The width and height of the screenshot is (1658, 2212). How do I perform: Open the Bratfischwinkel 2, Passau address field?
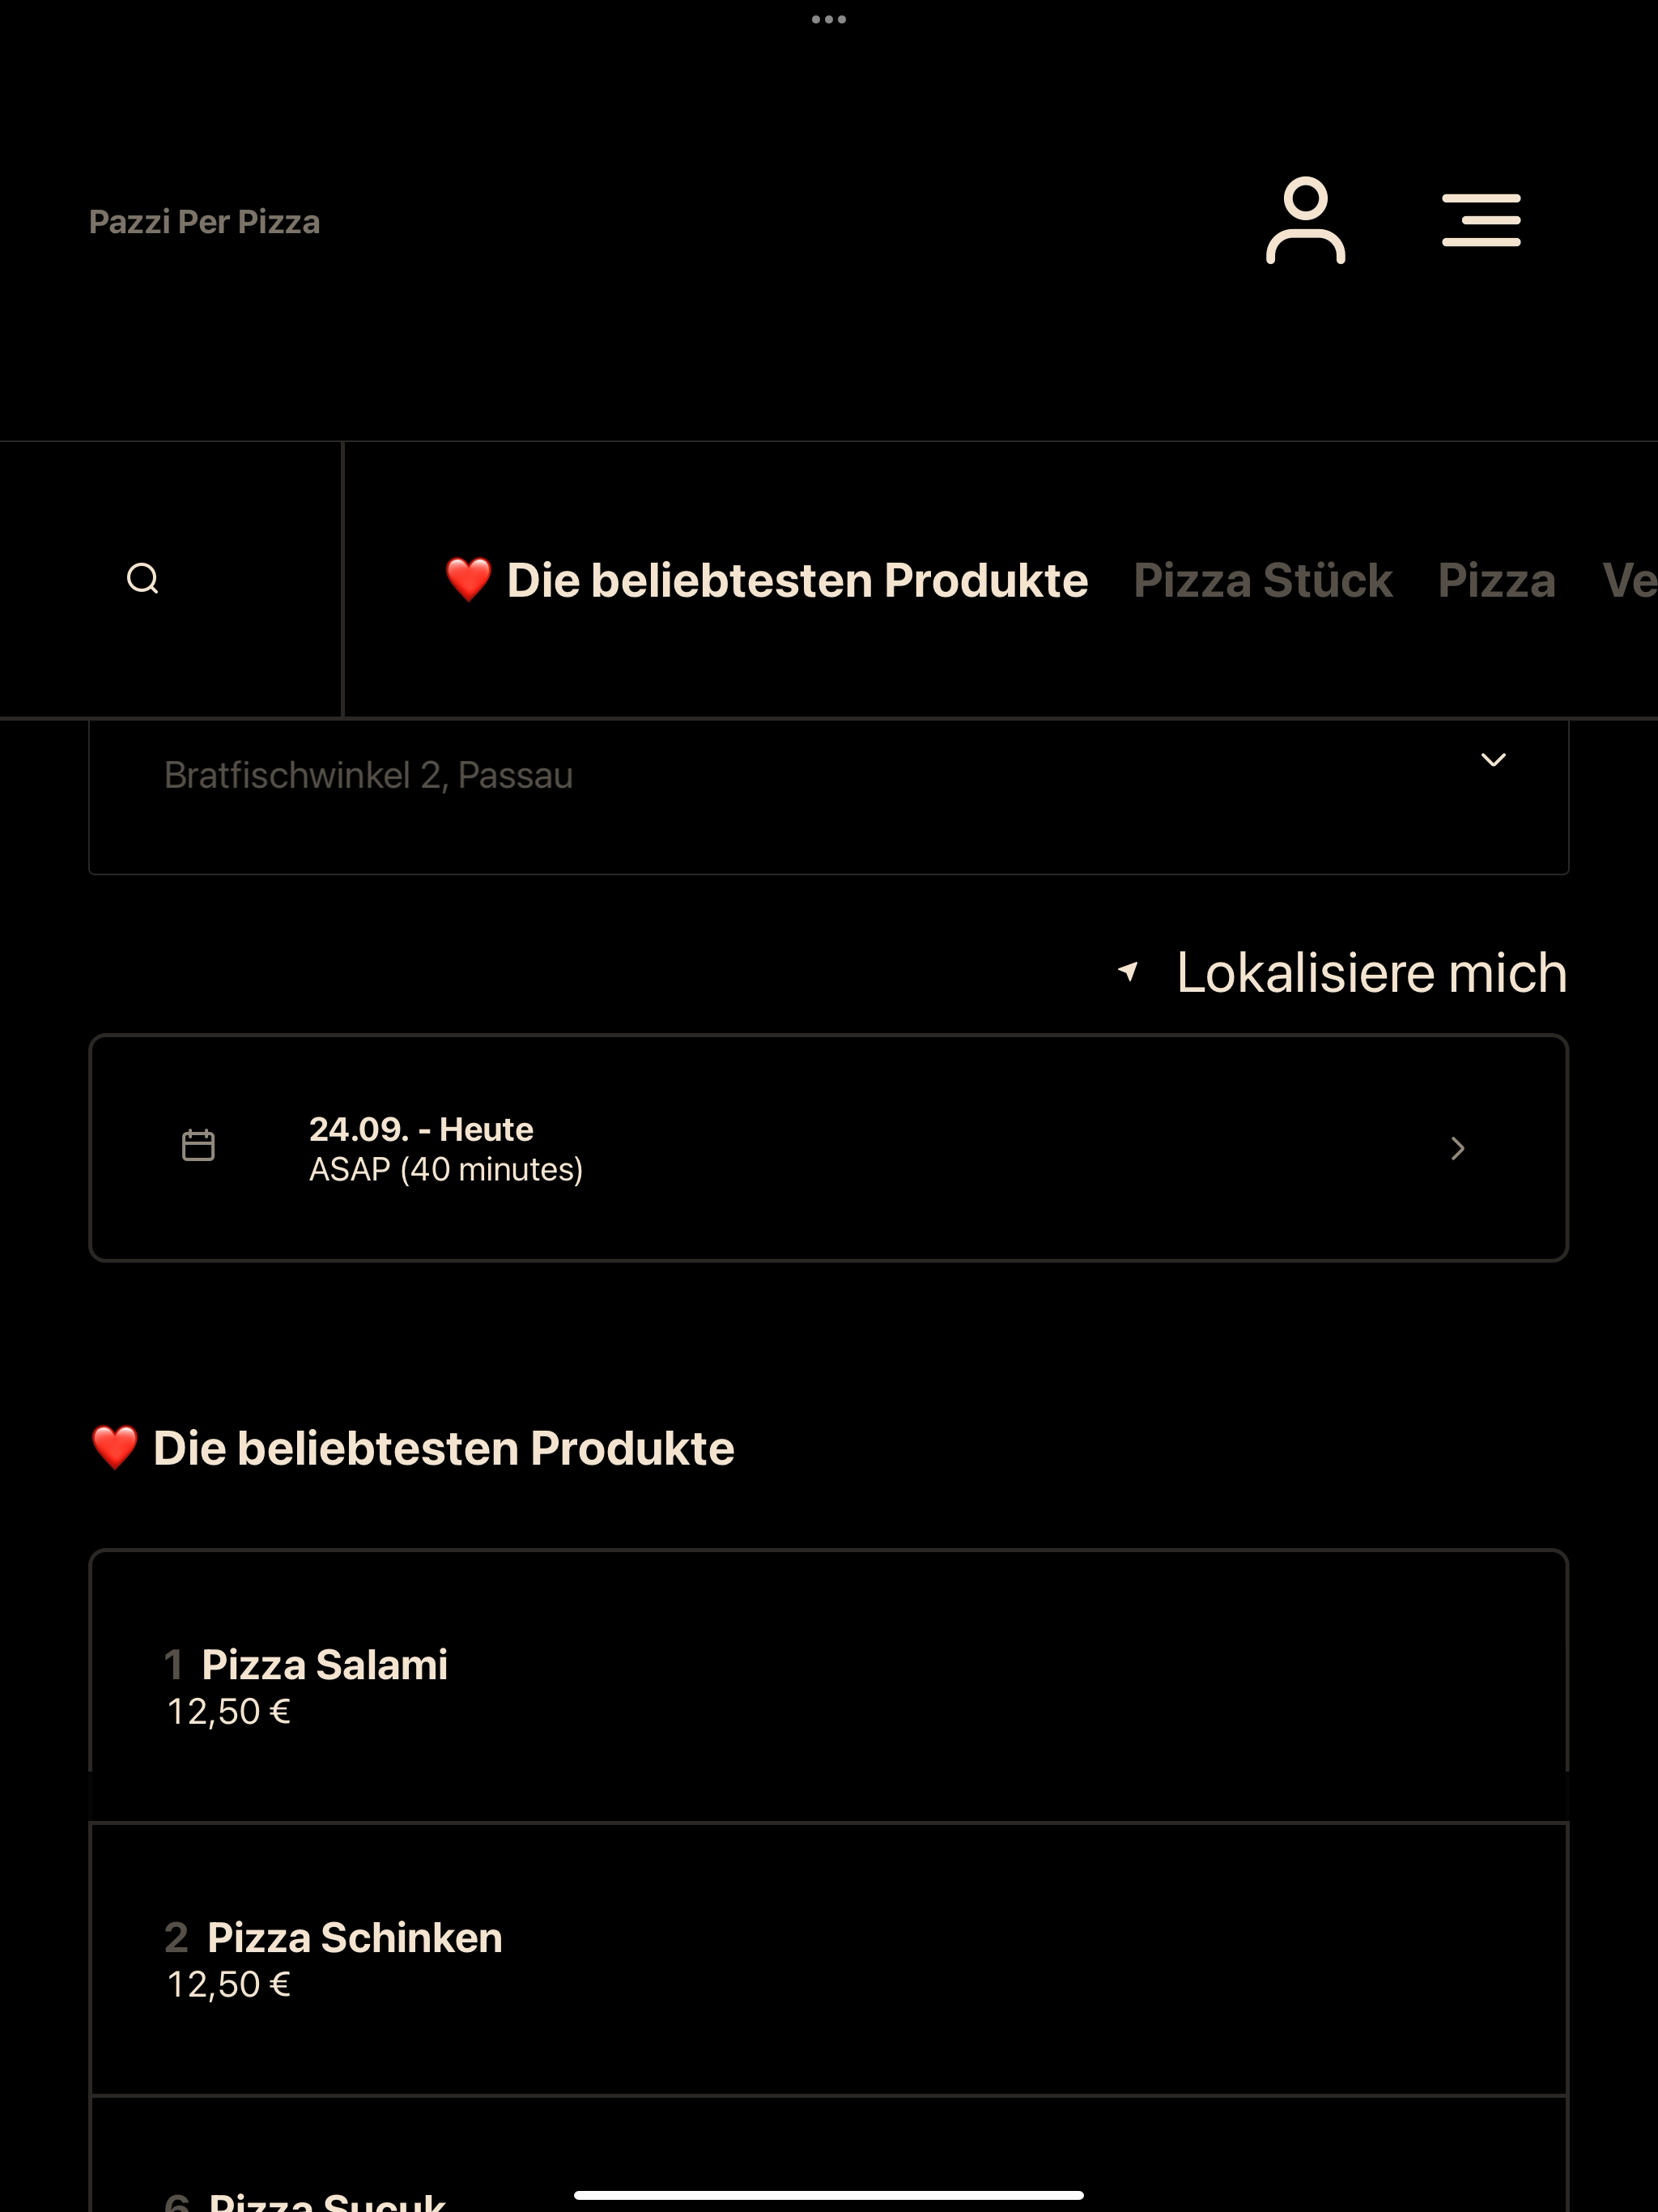(x=829, y=797)
